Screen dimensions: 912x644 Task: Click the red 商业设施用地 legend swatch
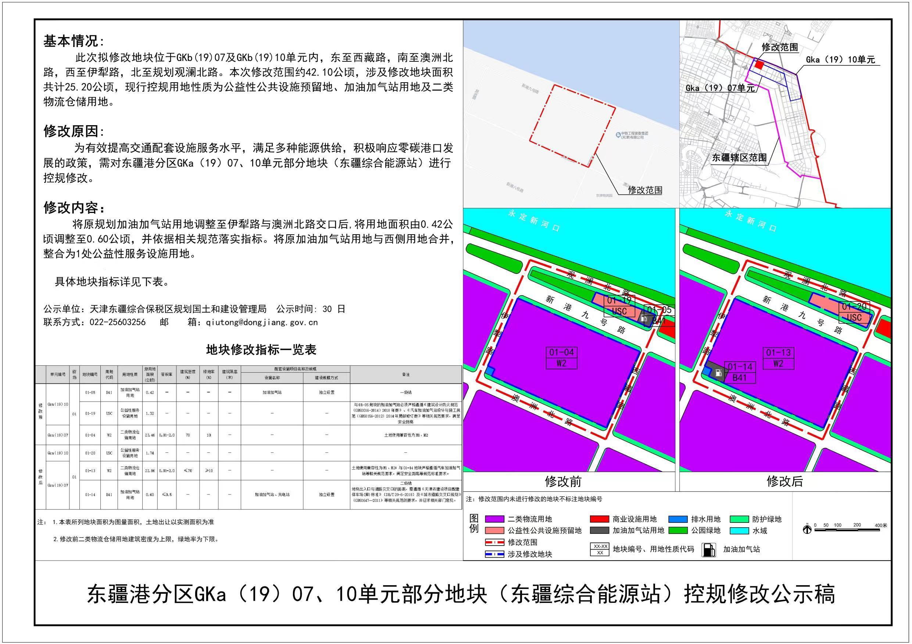click(x=599, y=519)
